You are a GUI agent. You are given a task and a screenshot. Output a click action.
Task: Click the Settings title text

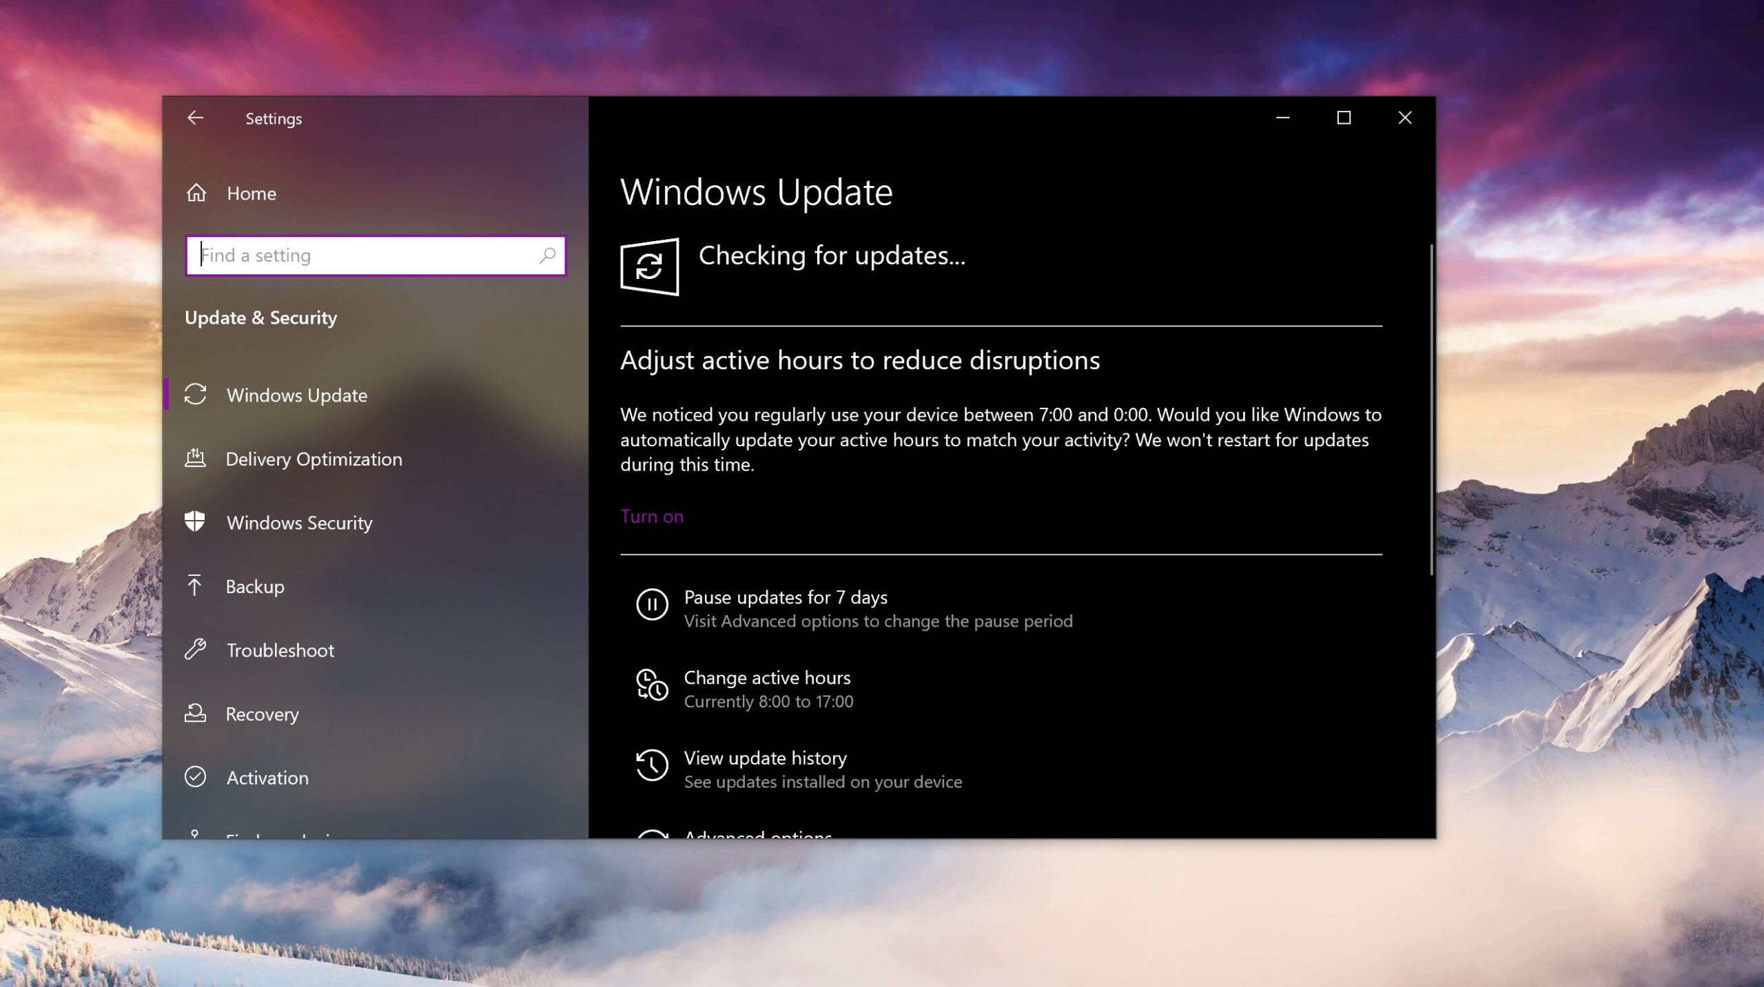coord(274,118)
